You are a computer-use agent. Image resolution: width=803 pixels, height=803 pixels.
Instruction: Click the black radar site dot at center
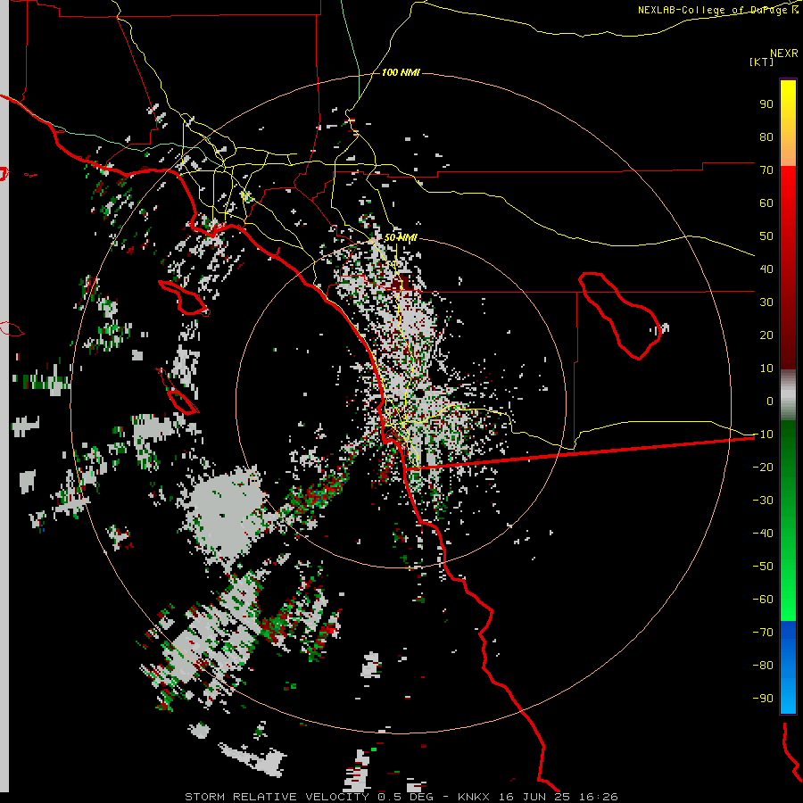(419, 393)
